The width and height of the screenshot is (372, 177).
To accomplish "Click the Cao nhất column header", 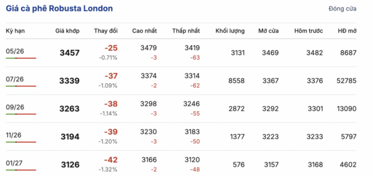I will coord(144,31).
